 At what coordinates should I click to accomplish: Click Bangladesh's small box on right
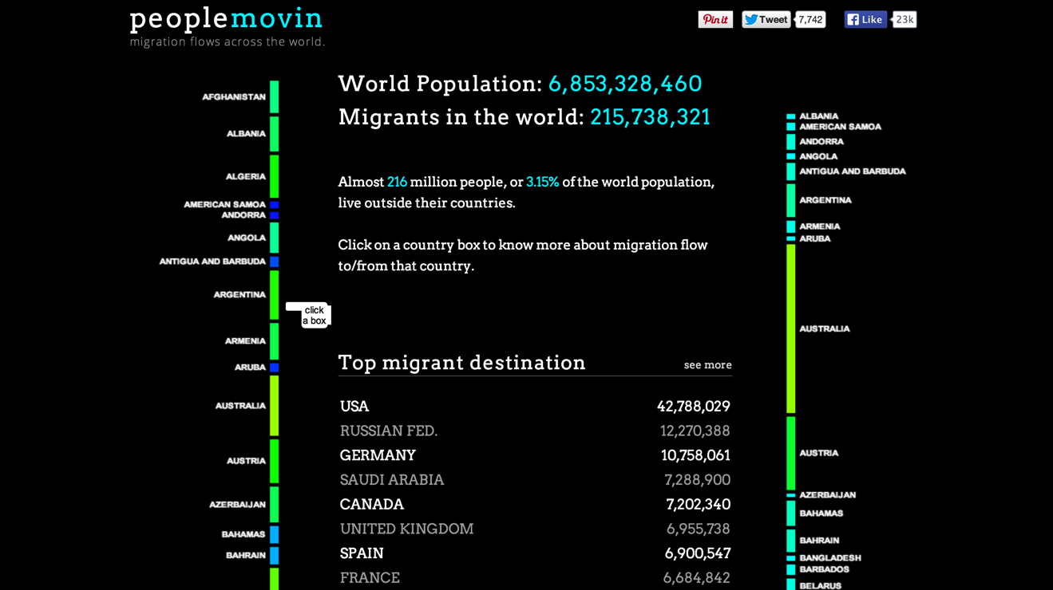click(791, 558)
